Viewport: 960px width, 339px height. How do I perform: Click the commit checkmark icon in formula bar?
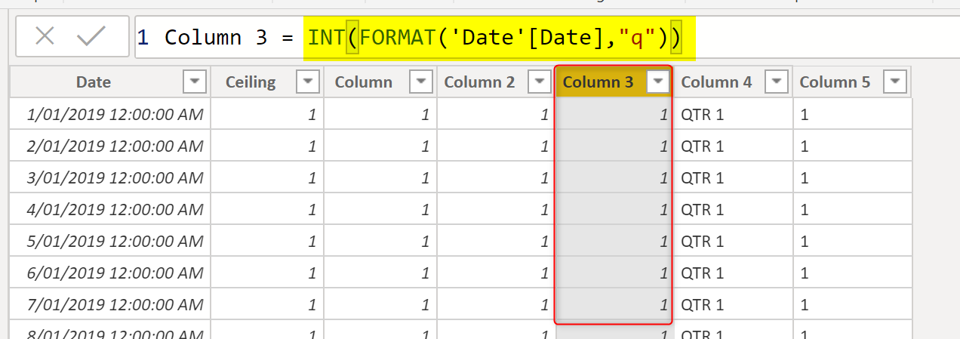[91, 36]
